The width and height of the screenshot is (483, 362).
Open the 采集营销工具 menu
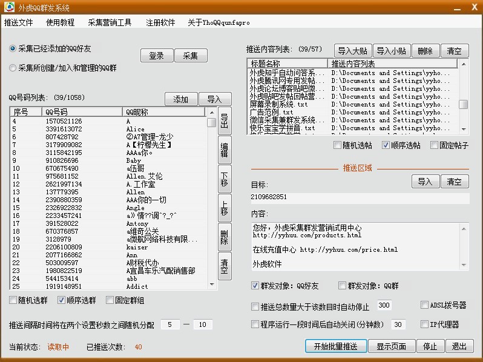(x=110, y=22)
